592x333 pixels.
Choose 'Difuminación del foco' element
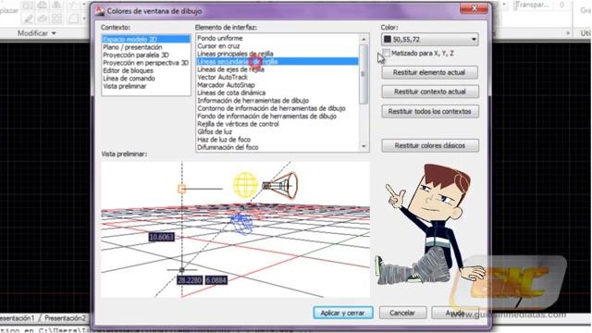coord(228,148)
